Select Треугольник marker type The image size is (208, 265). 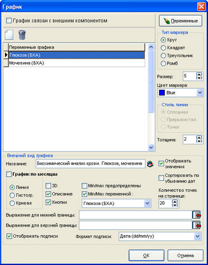pyautogui.click(x=163, y=56)
